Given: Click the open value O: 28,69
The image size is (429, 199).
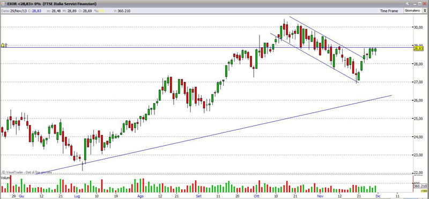Looking at the screenshot, I should 85,11.
